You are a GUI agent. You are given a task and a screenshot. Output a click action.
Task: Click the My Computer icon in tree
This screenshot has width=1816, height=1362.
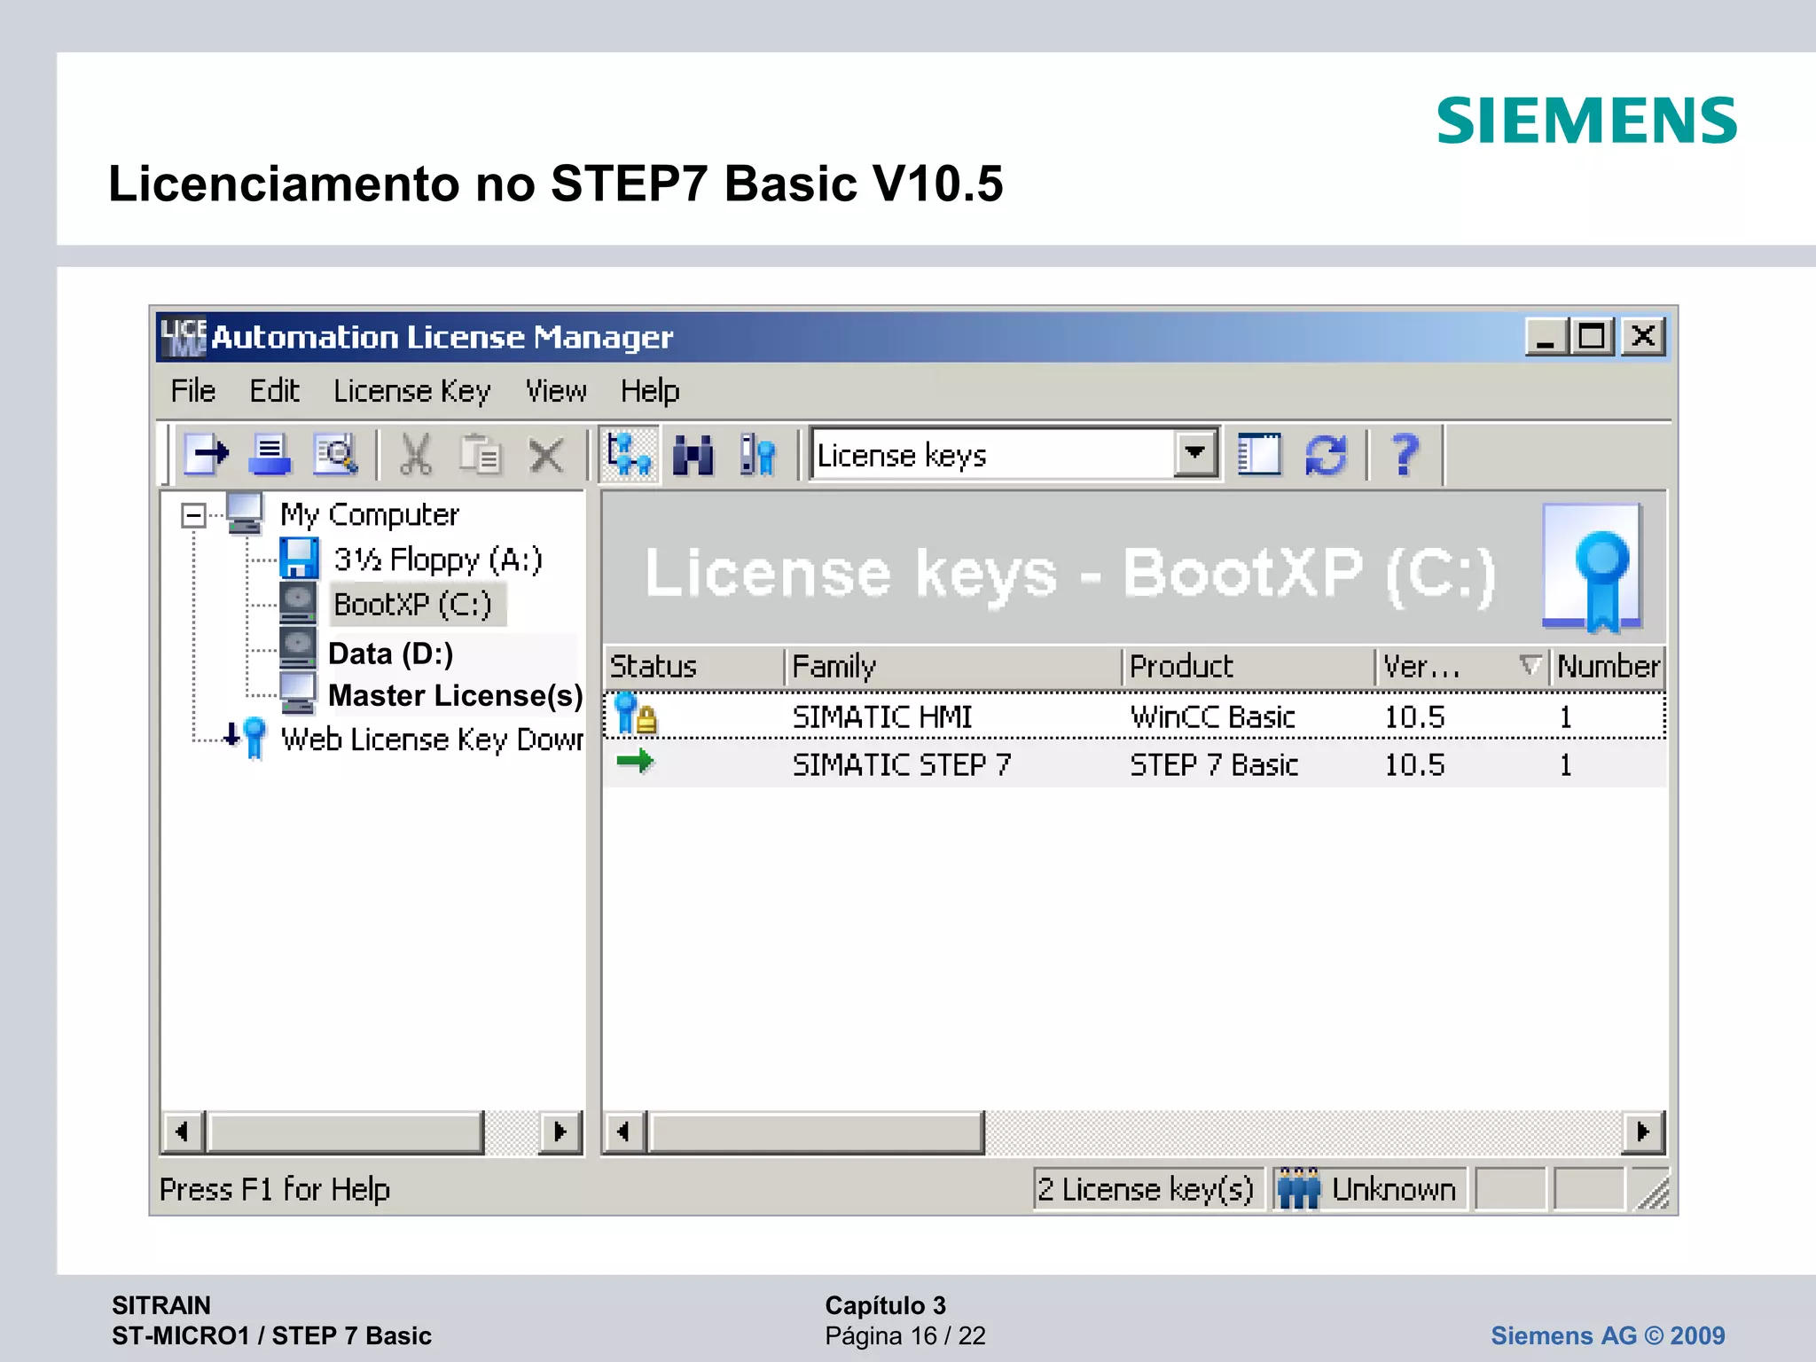tap(245, 514)
